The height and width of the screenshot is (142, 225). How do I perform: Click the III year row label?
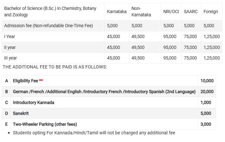click(11, 58)
